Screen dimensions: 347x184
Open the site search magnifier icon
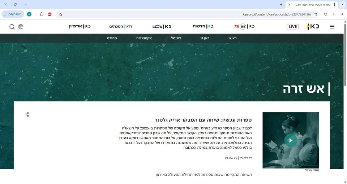tap(12, 27)
